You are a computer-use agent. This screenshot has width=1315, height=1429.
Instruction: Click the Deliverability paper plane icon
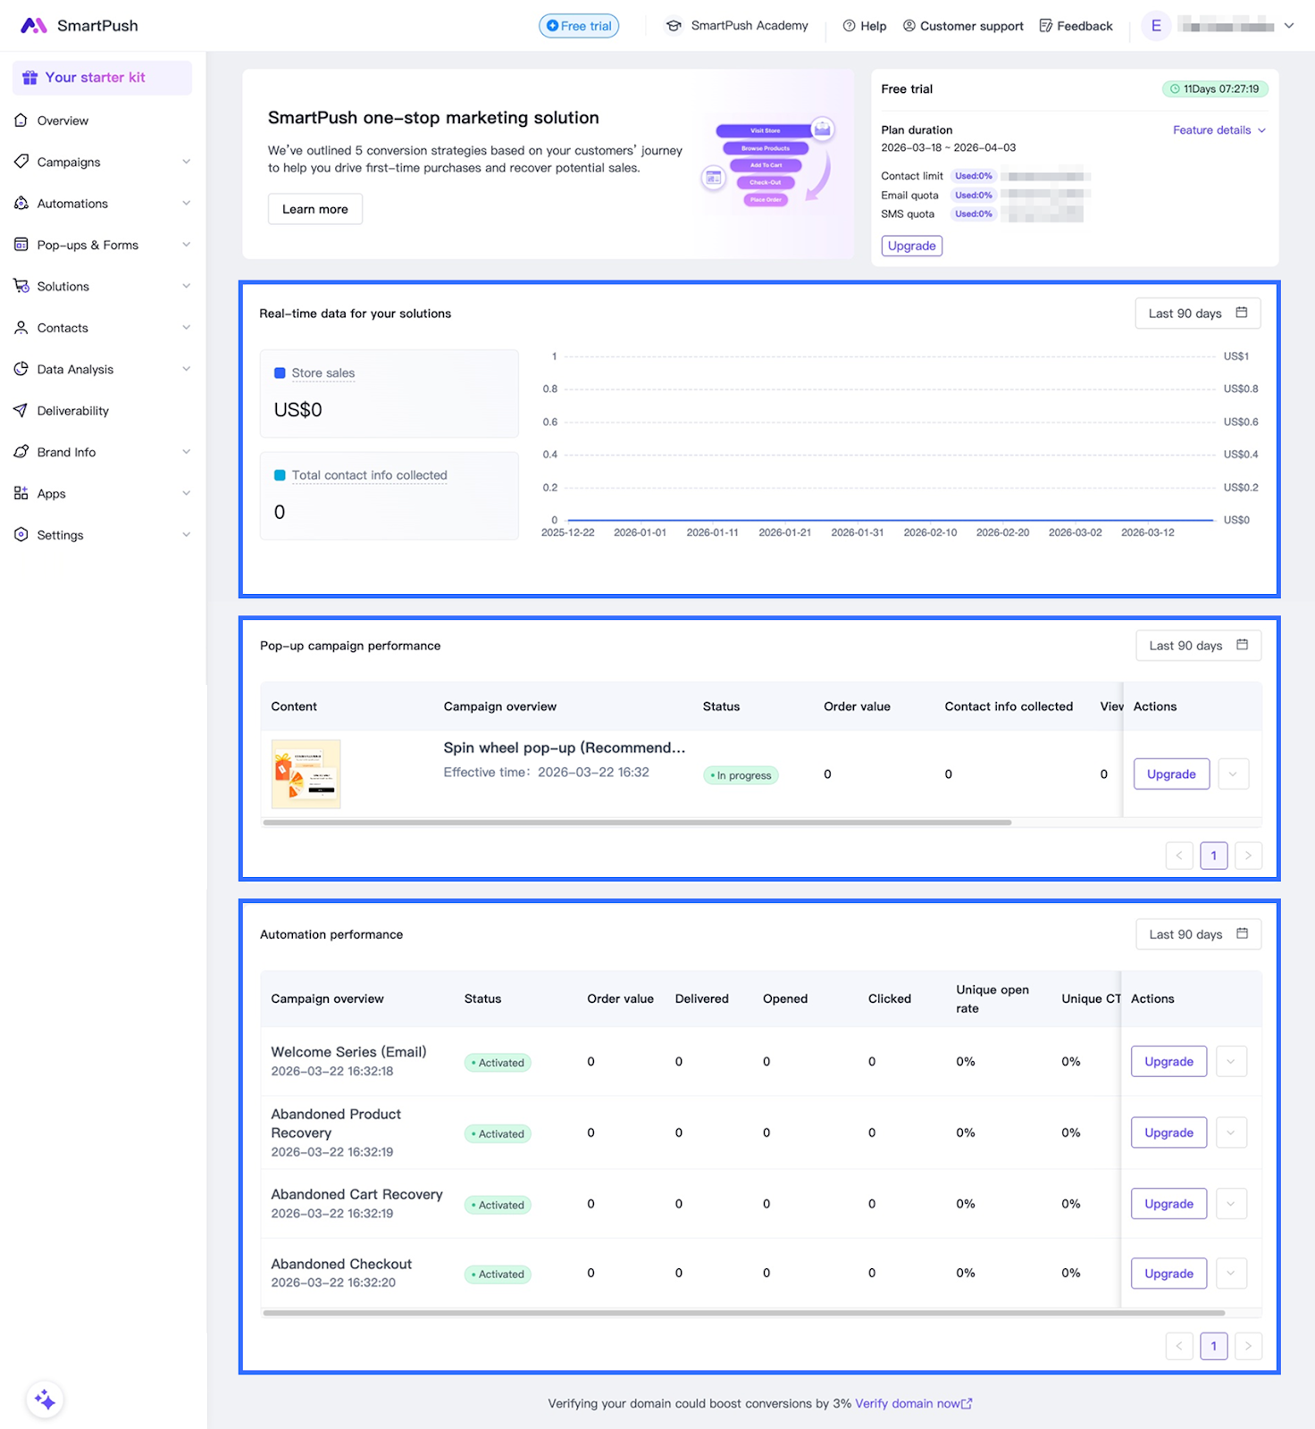click(21, 411)
